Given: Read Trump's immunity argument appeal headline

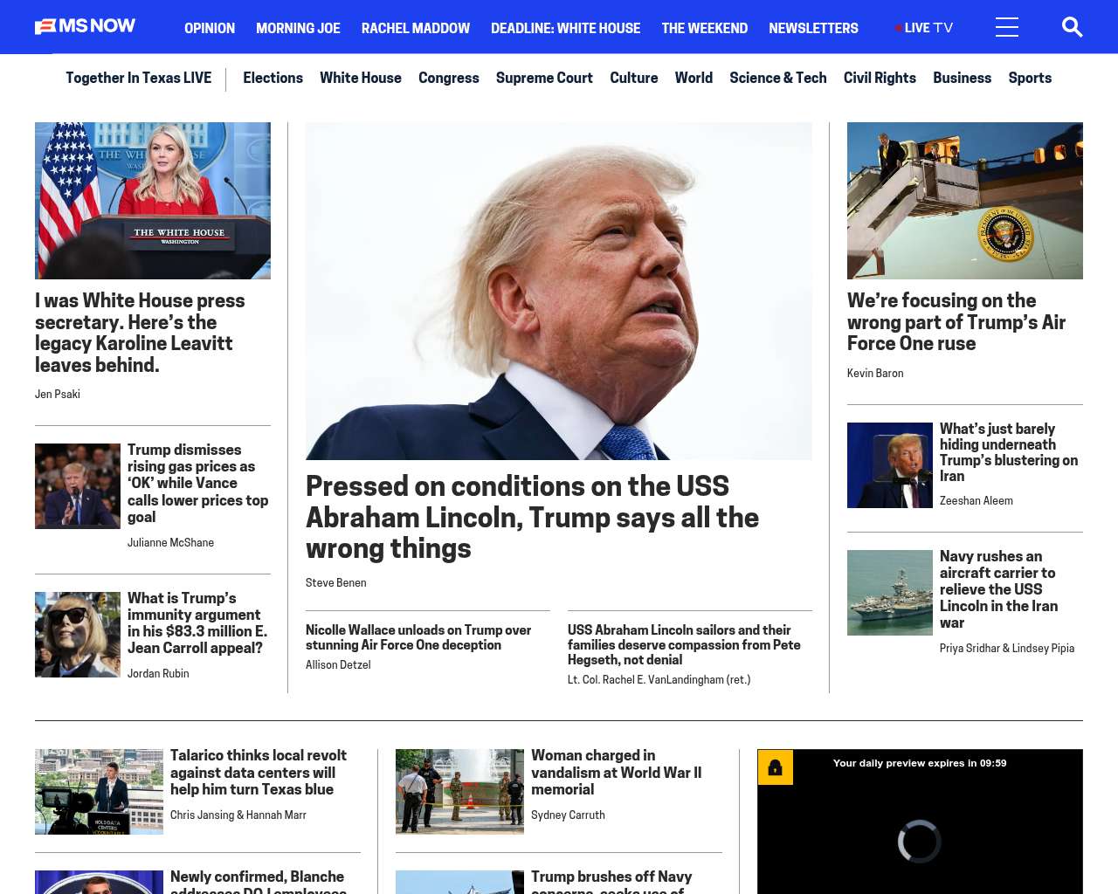Looking at the screenshot, I should pyautogui.click(x=197, y=622).
